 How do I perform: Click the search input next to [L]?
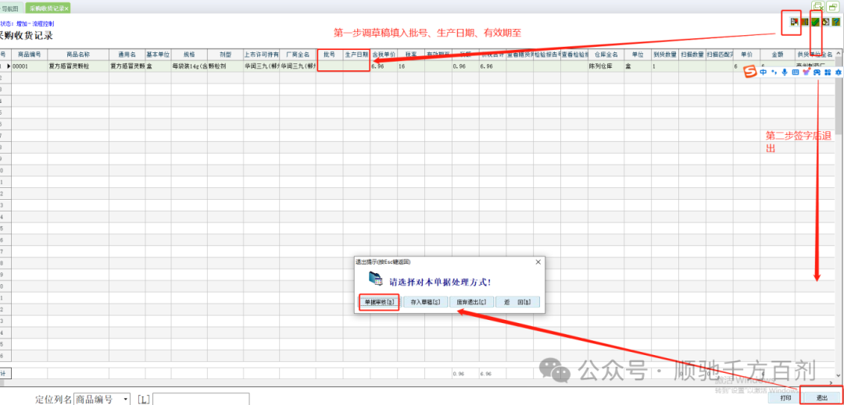click(201, 399)
